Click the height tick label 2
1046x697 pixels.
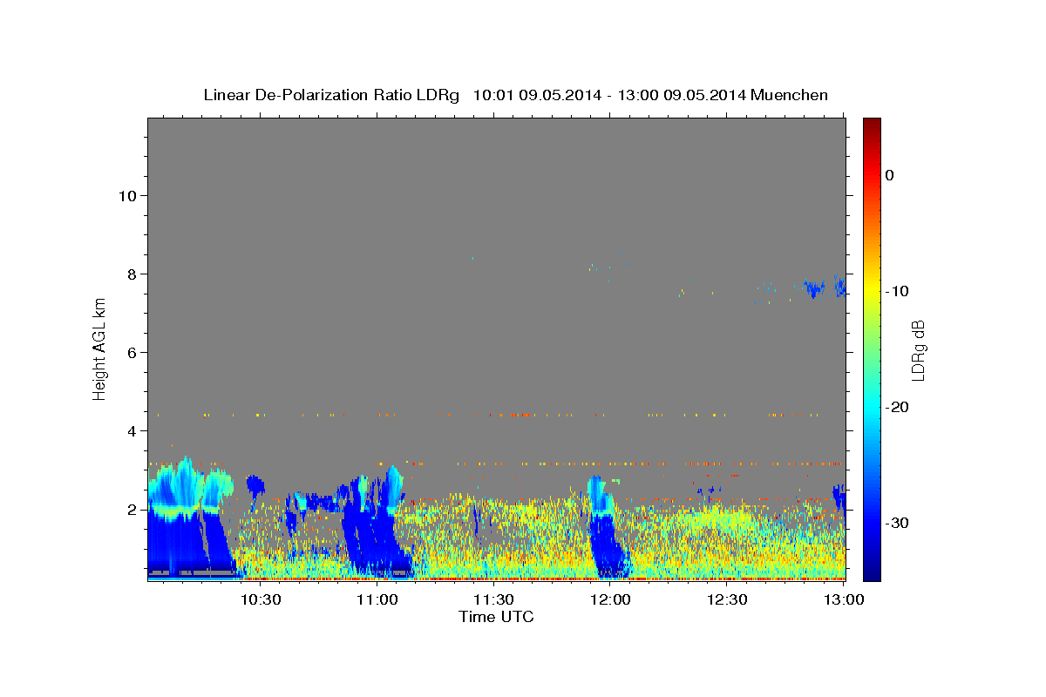[131, 510]
